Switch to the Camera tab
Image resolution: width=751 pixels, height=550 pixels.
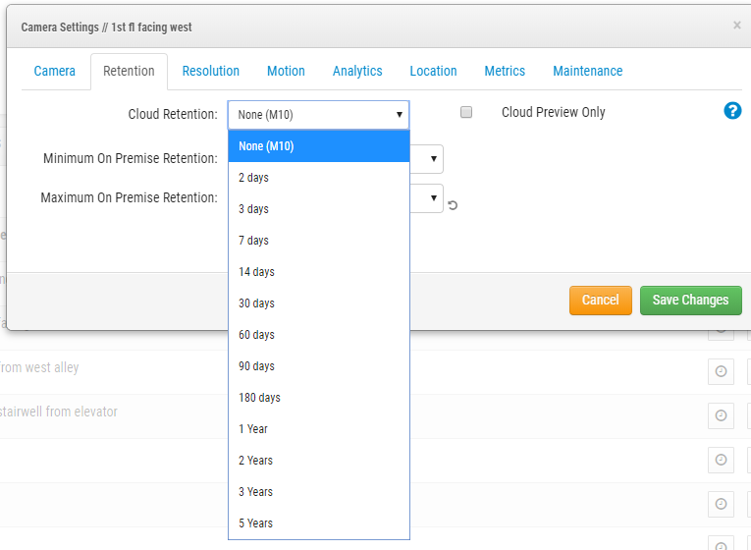tap(55, 71)
